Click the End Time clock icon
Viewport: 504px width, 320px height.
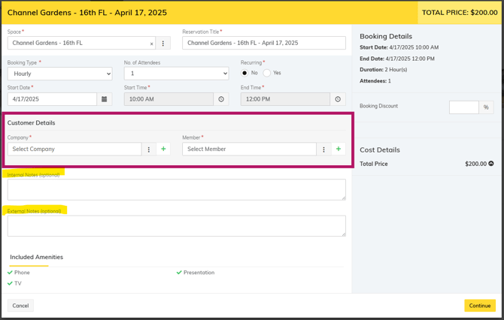tap(338, 99)
